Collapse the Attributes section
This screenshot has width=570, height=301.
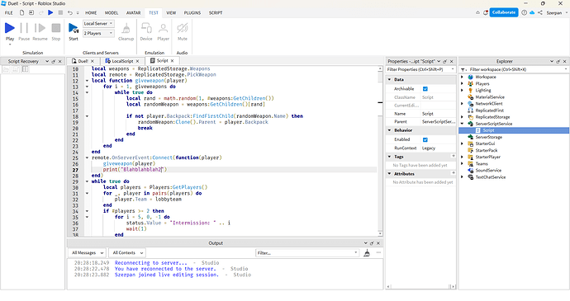coord(389,174)
